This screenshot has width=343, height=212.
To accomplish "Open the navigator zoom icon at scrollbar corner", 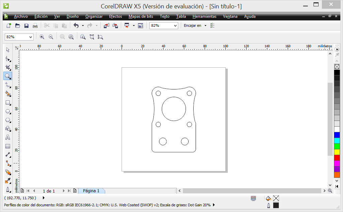I will click(330, 191).
